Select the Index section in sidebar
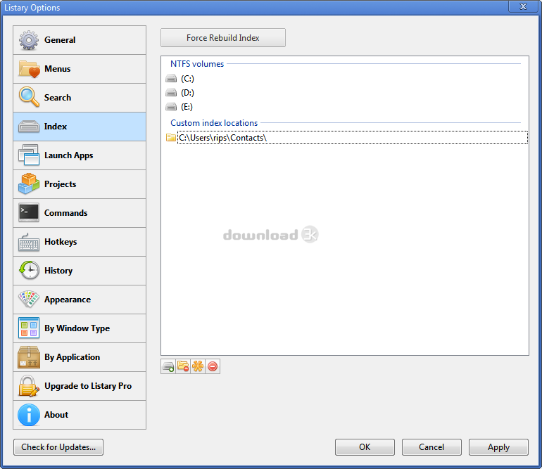The width and height of the screenshot is (542, 469). point(80,127)
